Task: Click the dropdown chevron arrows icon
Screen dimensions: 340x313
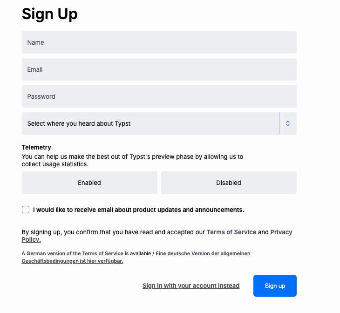Action: tap(288, 123)
